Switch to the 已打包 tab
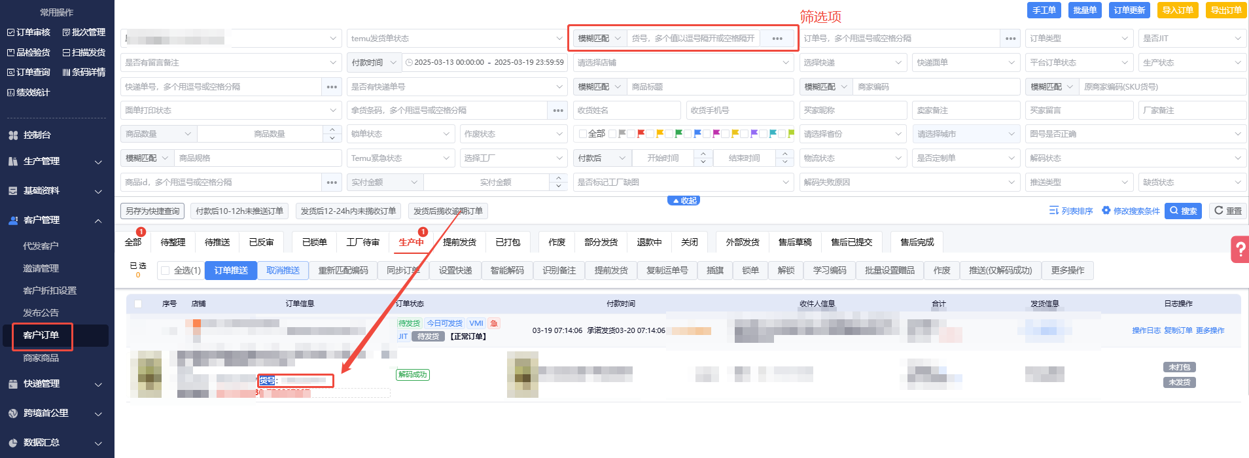 [x=508, y=242]
